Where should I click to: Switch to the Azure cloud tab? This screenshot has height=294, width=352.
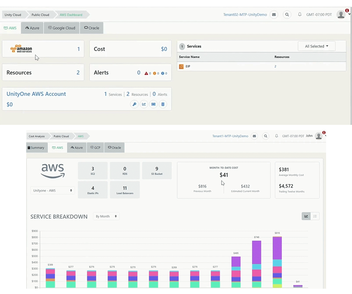coord(32,28)
